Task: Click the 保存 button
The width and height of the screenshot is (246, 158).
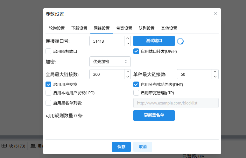Action: tap(121, 147)
